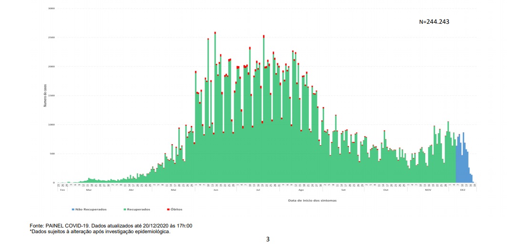The height and width of the screenshot is (247, 521).
Task: Select the NOV month axis label
Action: pos(428,189)
